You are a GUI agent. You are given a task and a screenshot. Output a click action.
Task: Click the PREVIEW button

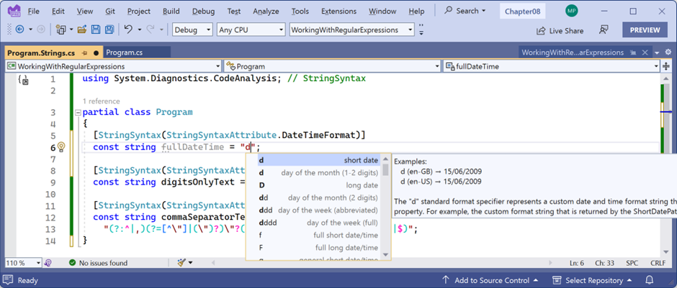pyautogui.click(x=645, y=30)
